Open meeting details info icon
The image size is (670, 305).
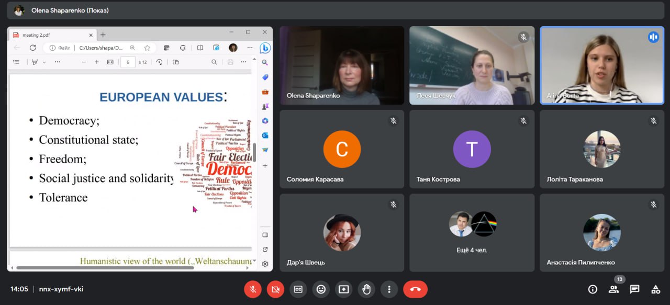pos(593,289)
